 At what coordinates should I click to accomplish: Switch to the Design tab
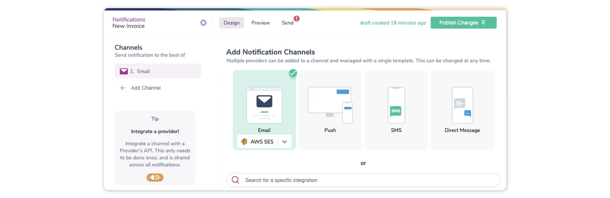[x=232, y=23]
